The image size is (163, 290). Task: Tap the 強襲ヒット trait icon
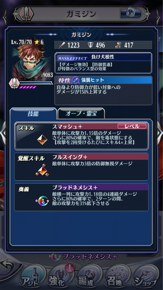tap(75, 80)
